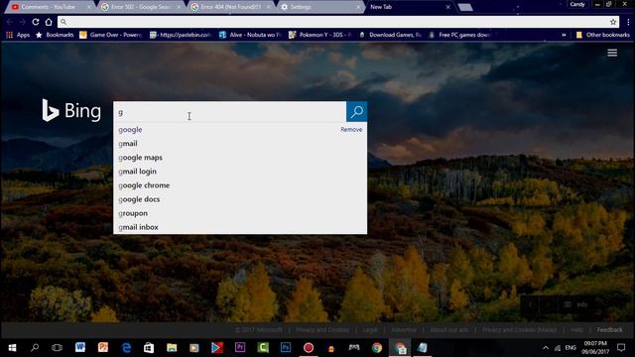
Task: Click the red record icon on taskbar
Action: pos(309,347)
